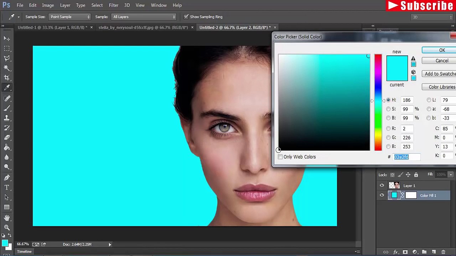
Task: Open the Sample All Layers dropdown
Action: tap(144, 17)
